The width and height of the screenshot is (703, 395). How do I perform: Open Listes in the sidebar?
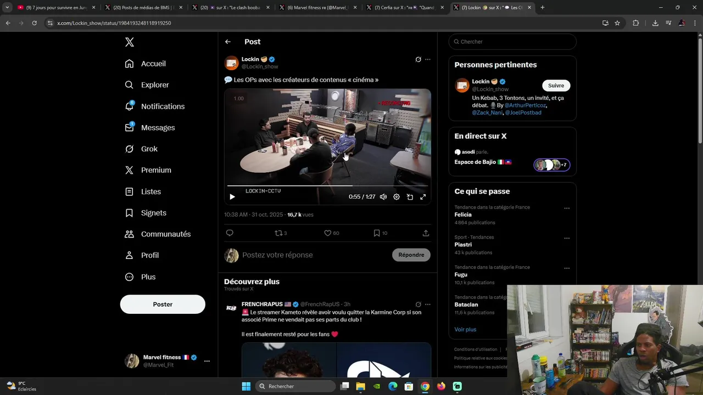pyautogui.click(x=143, y=191)
